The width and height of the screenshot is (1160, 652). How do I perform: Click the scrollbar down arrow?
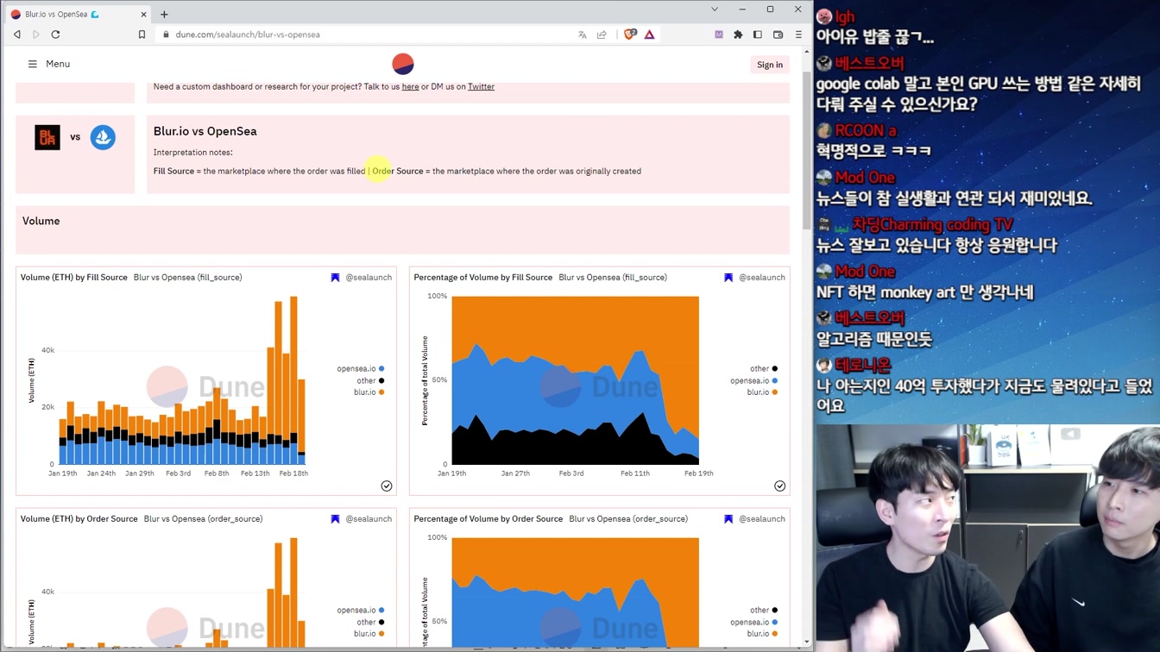tap(807, 642)
